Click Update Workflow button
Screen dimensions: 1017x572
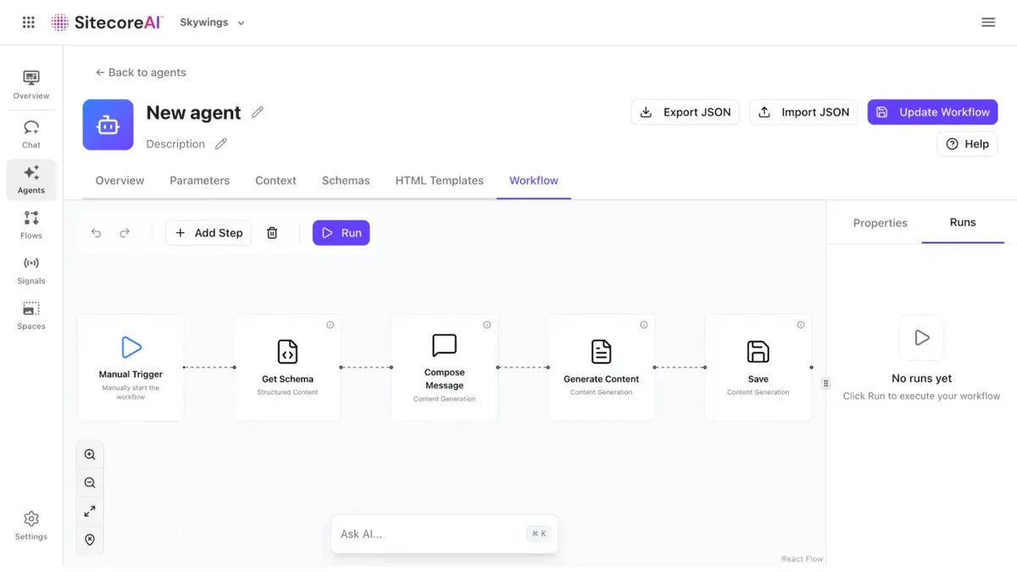click(932, 112)
